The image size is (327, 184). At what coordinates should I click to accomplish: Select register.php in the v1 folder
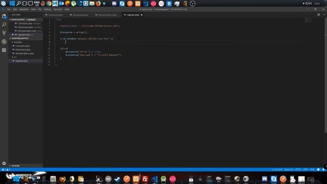pos(26,61)
